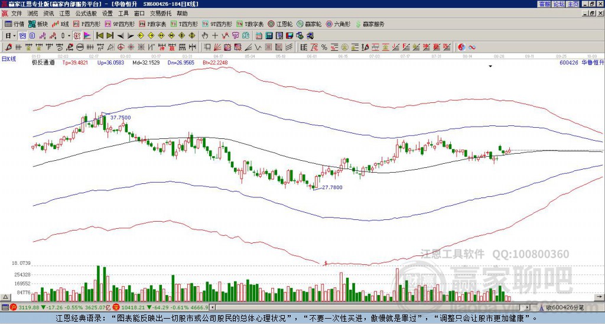Select the Gann fan lines tool

pyautogui.click(x=217, y=47)
